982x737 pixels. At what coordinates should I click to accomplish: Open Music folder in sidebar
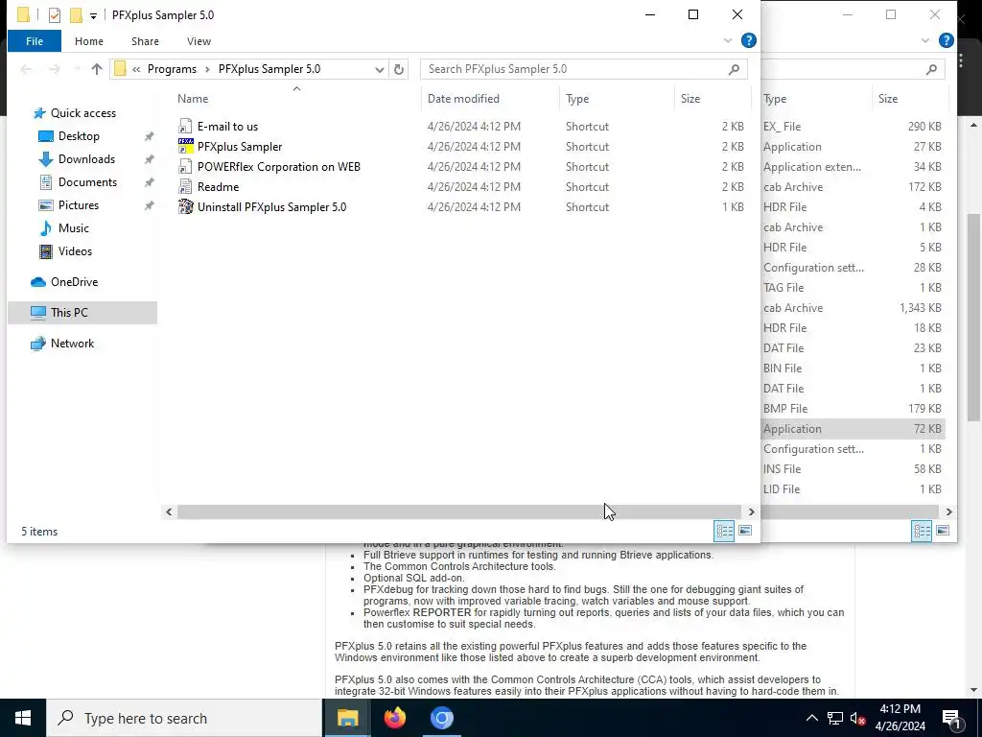click(73, 228)
